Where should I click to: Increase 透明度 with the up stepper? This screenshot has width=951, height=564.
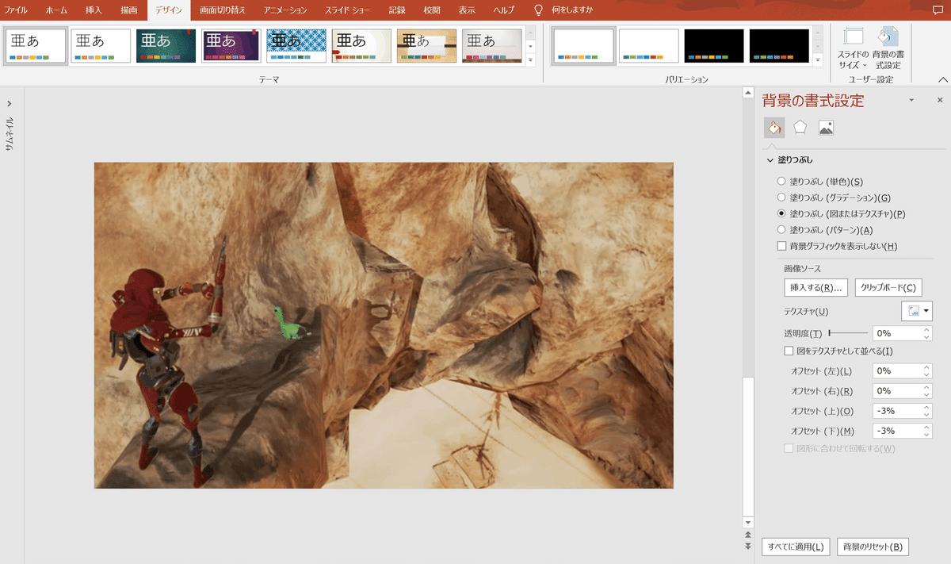pos(926,330)
